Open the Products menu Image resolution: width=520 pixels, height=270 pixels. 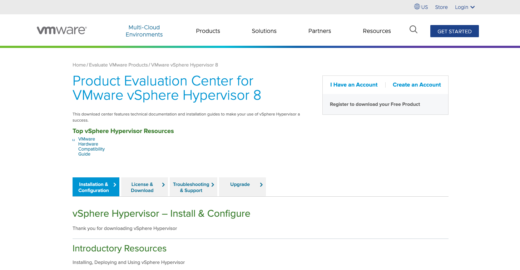[208, 31]
